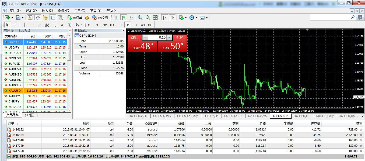The image size is (365, 161).
Task: Select the crosshair tool in the drawing toolbar
Action: pyautogui.click(x=15, y=25)
